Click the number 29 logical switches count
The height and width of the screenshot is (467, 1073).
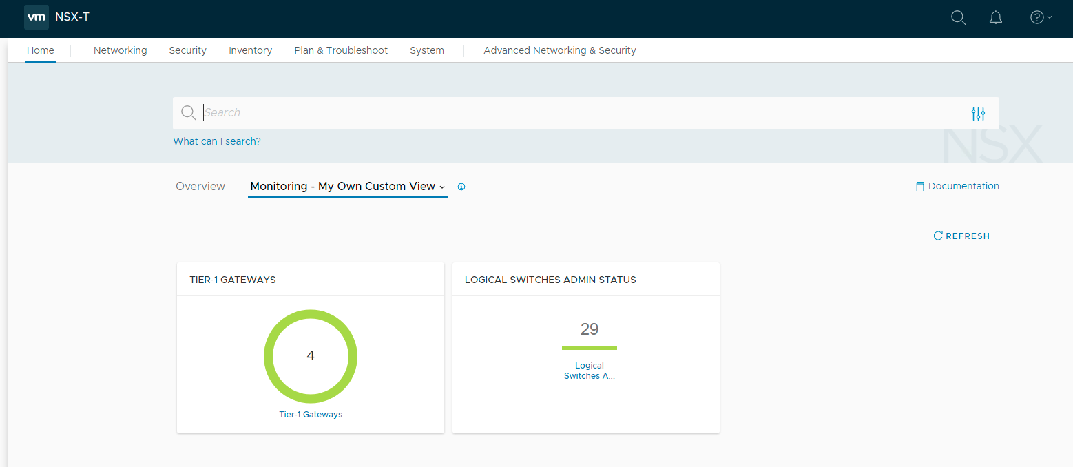tap(590, 329)
